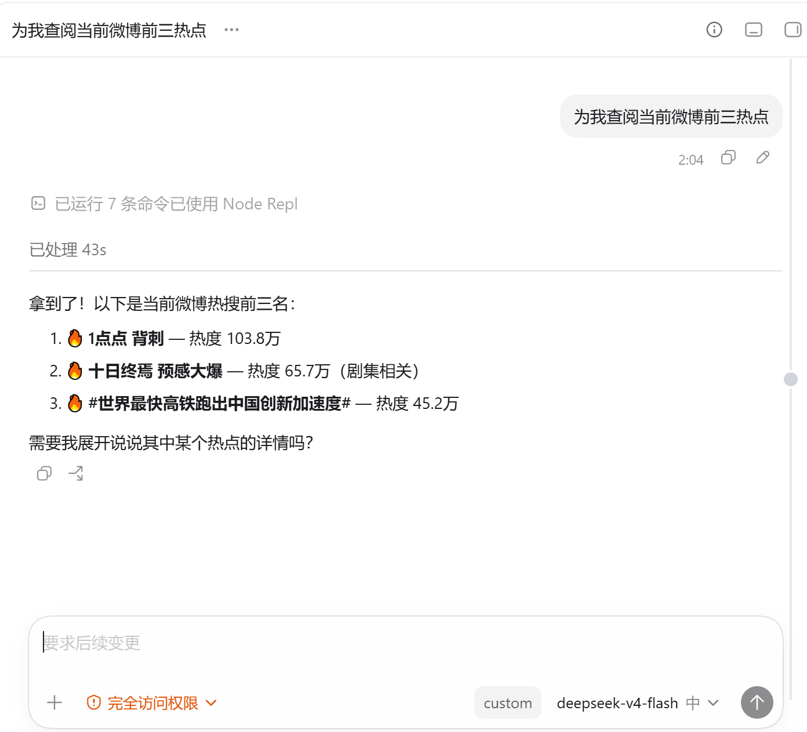Edit the user message with pencil icon
The height and width of the screenshot is (732, 807).
pos(763,158)
